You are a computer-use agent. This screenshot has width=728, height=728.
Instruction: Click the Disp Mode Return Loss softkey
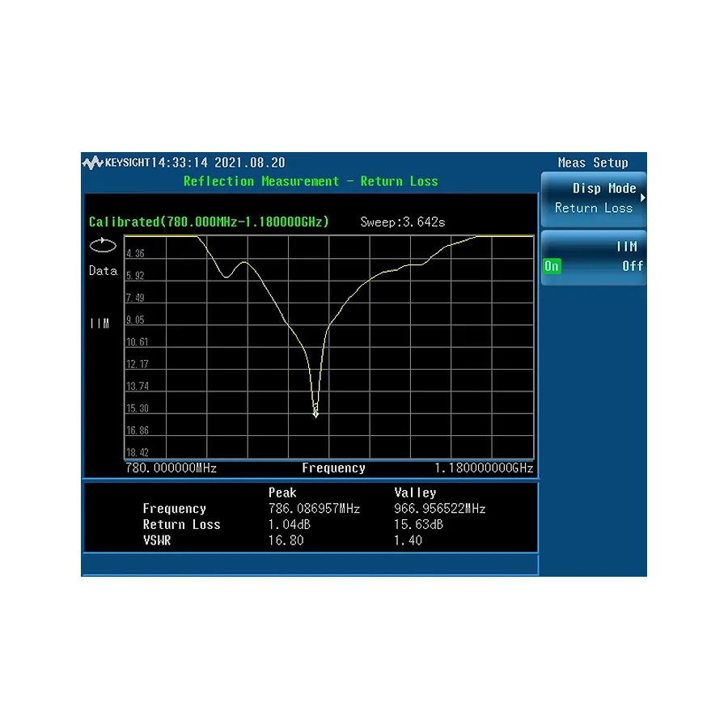593,198
